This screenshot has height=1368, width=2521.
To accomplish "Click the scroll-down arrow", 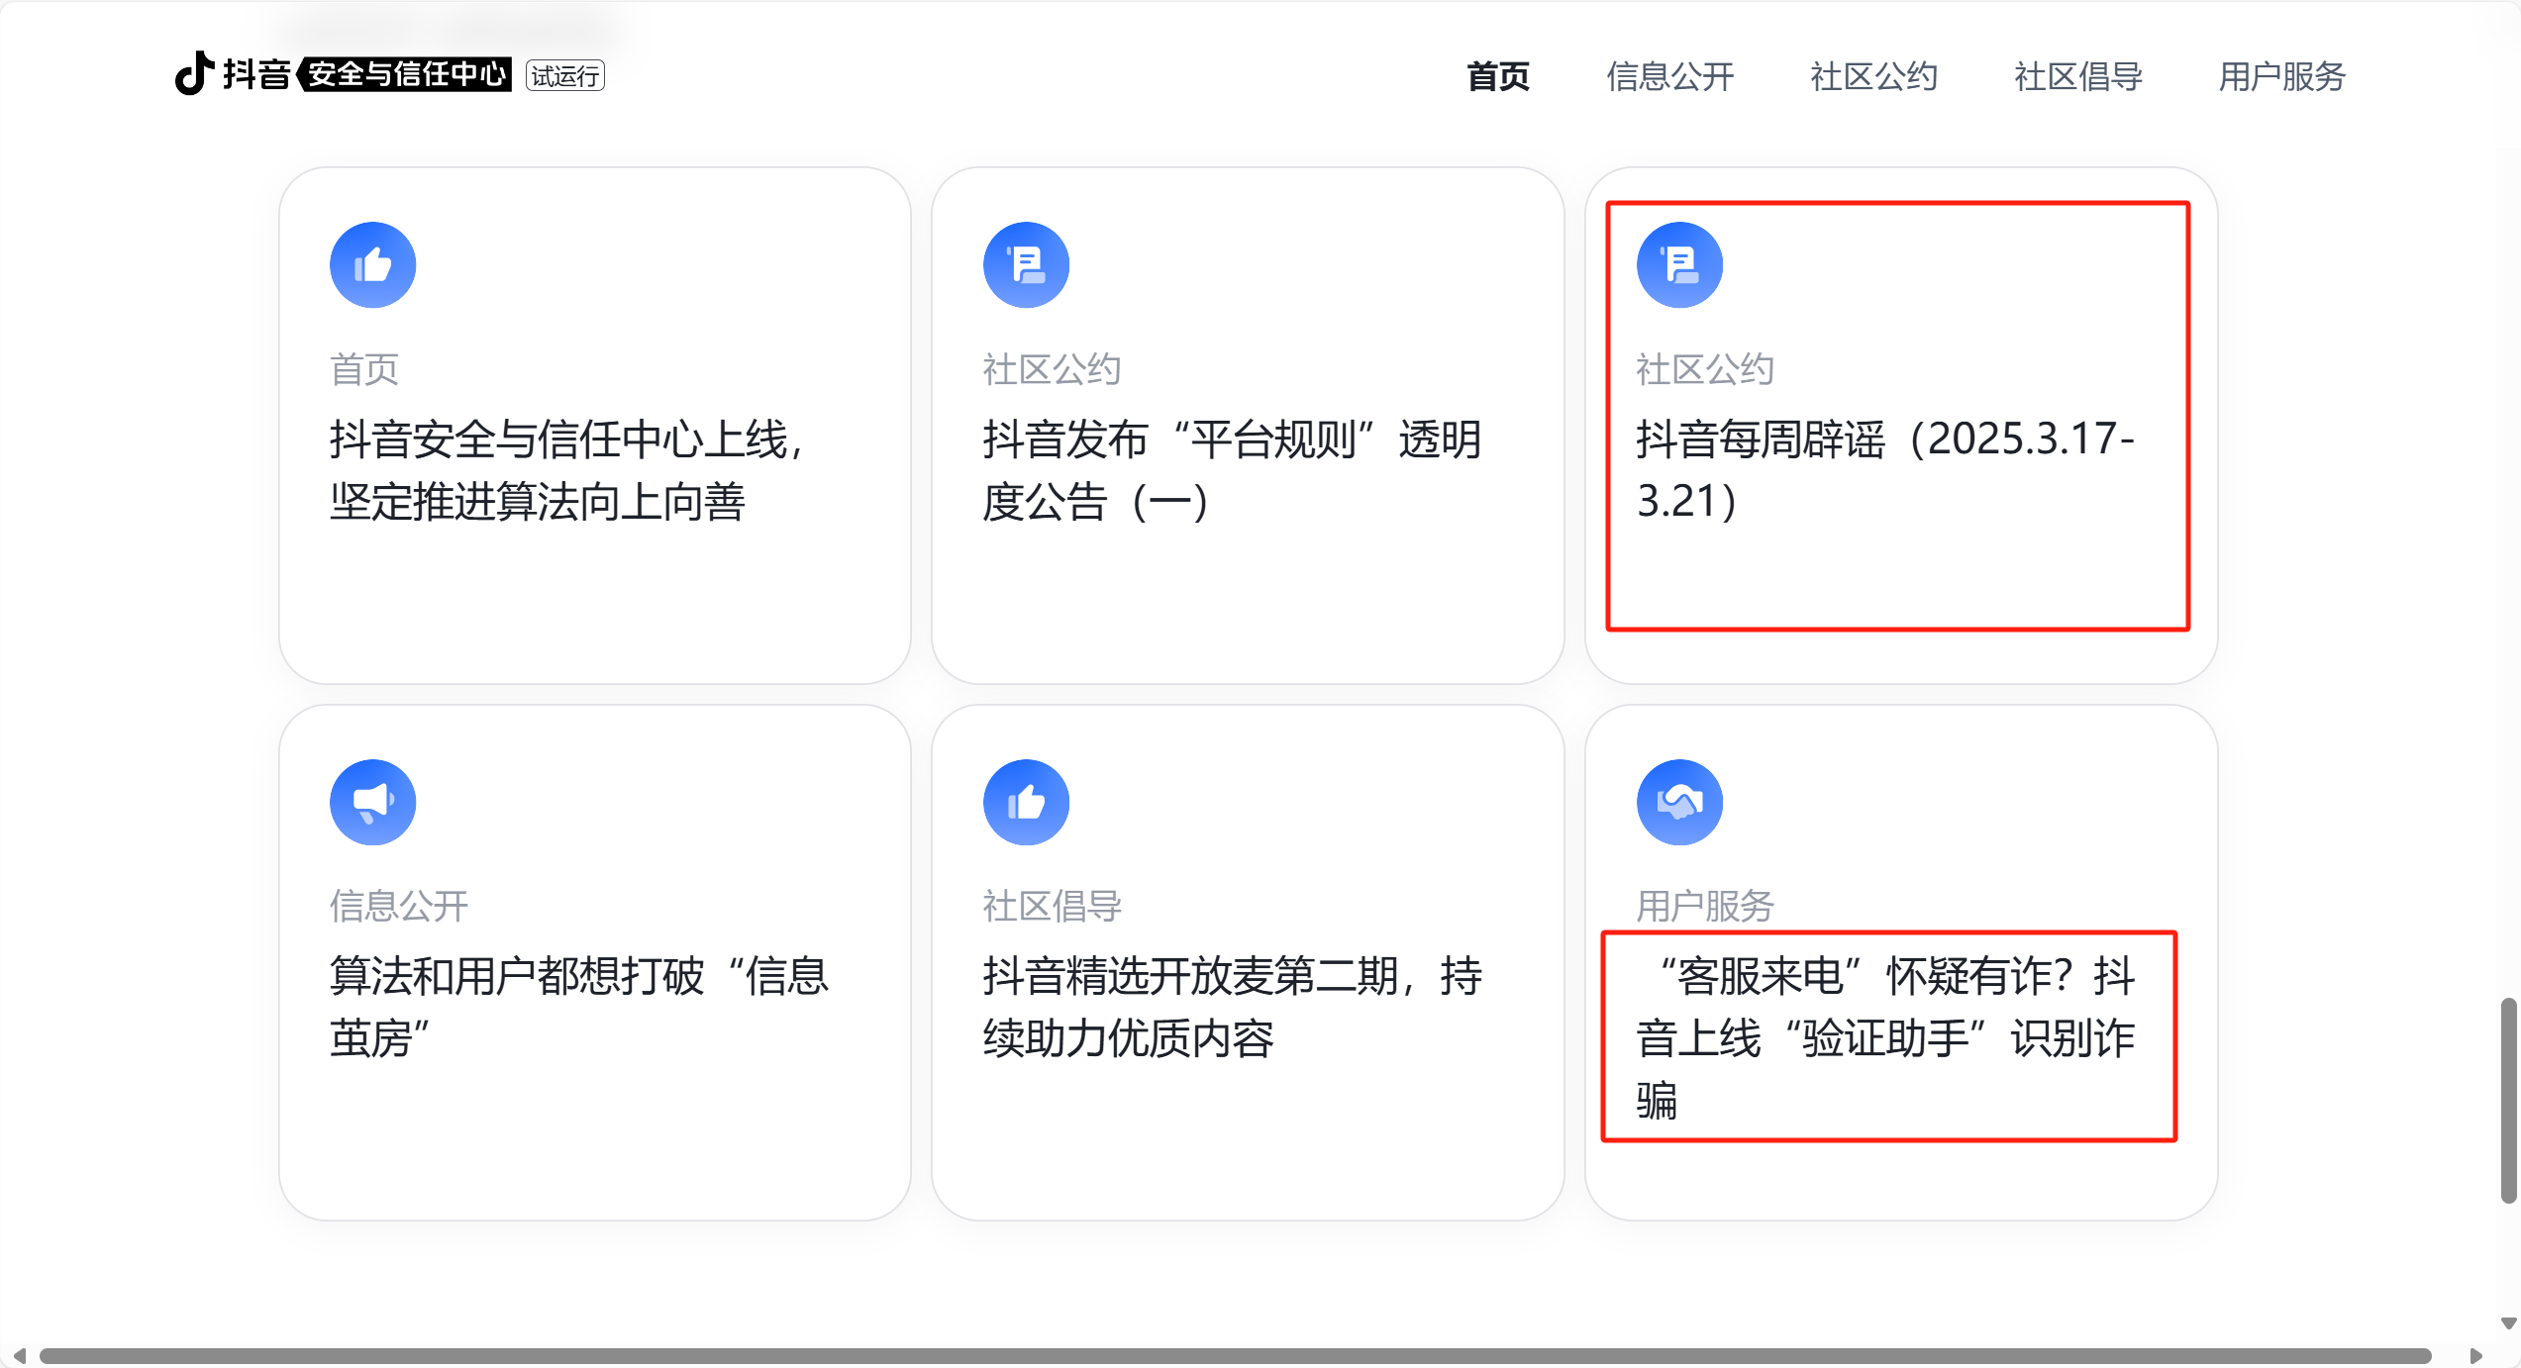I will 2508,1323.
